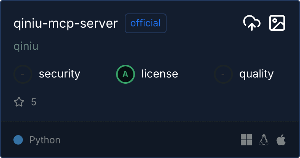Click the star count number 5

pyautogui.click(x=34, y=102)
